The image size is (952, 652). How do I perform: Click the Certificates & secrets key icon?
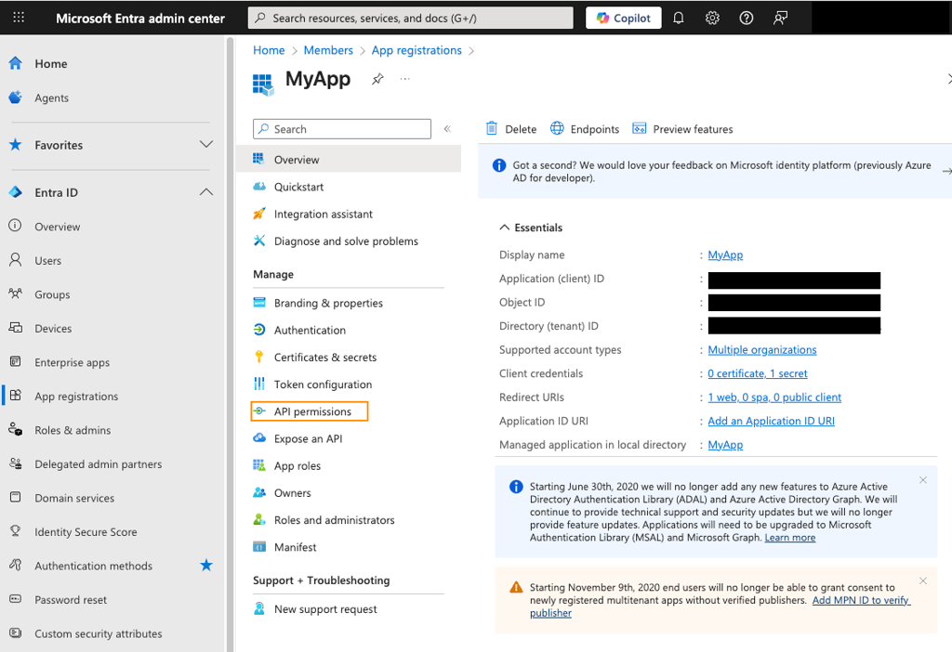pyautogui.click(x=259, y=357)
